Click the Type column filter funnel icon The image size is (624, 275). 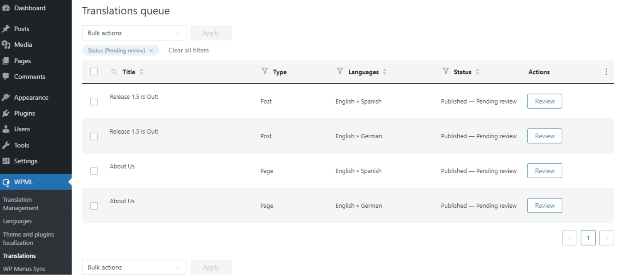264,71
